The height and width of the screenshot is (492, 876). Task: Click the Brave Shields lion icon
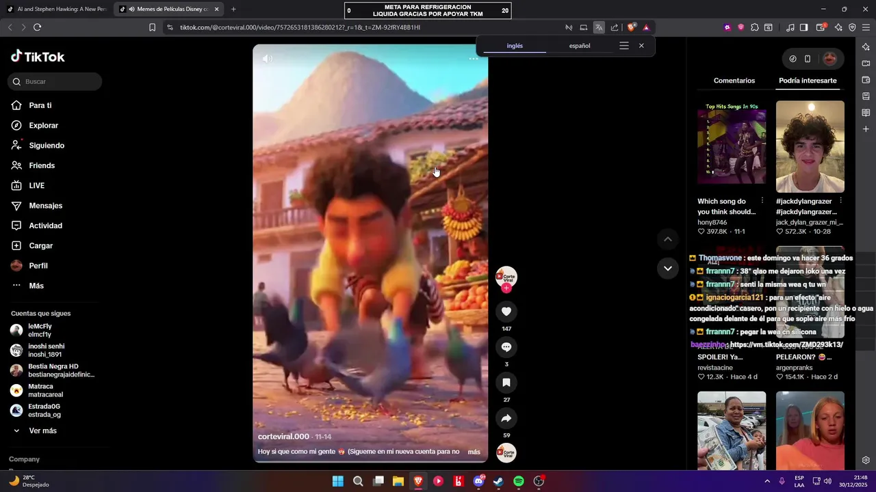632,27
